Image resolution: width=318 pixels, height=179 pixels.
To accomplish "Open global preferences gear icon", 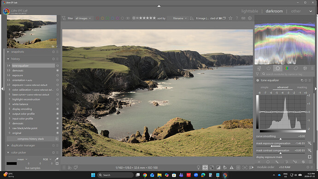I will (x=250, y=18).
